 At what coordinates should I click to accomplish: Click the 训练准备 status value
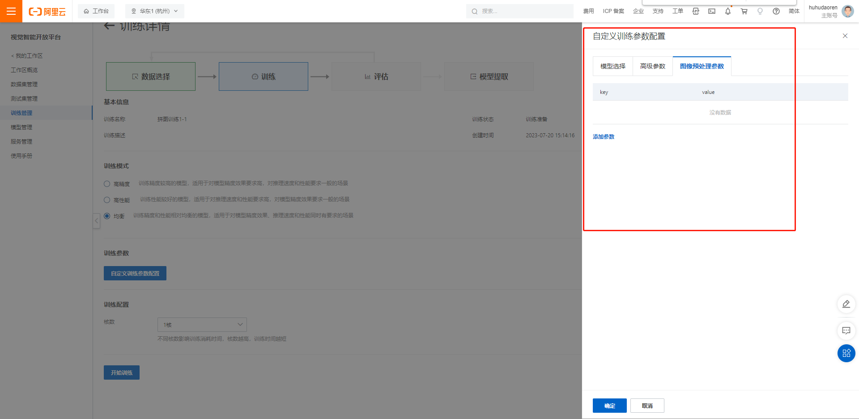536,119
